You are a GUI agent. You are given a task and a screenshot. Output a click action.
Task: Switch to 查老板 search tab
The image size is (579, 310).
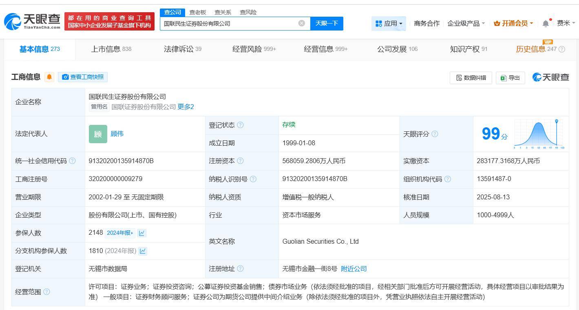pyautogui.click(x=198, y=12)
